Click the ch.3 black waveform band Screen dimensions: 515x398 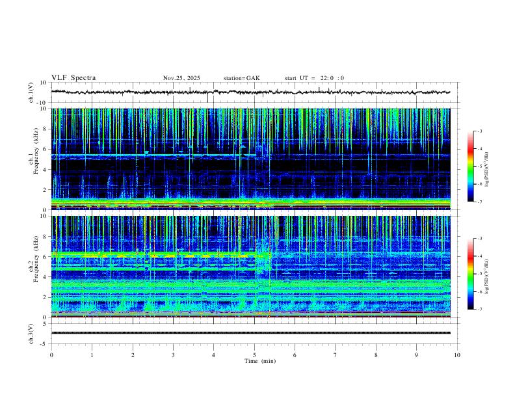point(250,333)
